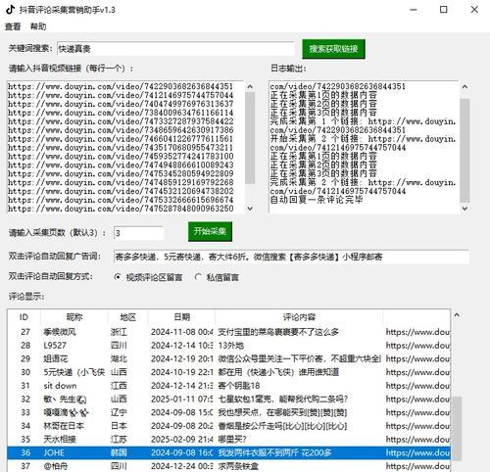Select comment row 29 from 湖北
Viewport: 490px width, 472px height.
click(228, 358)
